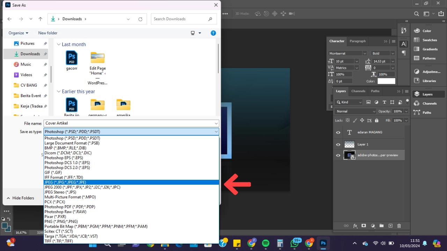Filter for type layers icon
Viewport: 447px width, 251px height.
tap(384, 102)
